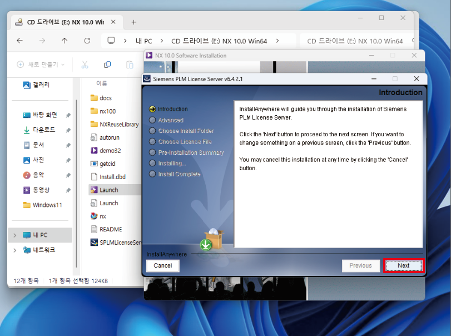The height and width of the screenshot is (336, 451).
Task: Select the highlighted Launch application
Action: [115, 190]
